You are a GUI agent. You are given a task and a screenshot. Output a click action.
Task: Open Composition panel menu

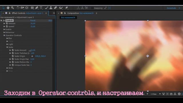point(97,13)
